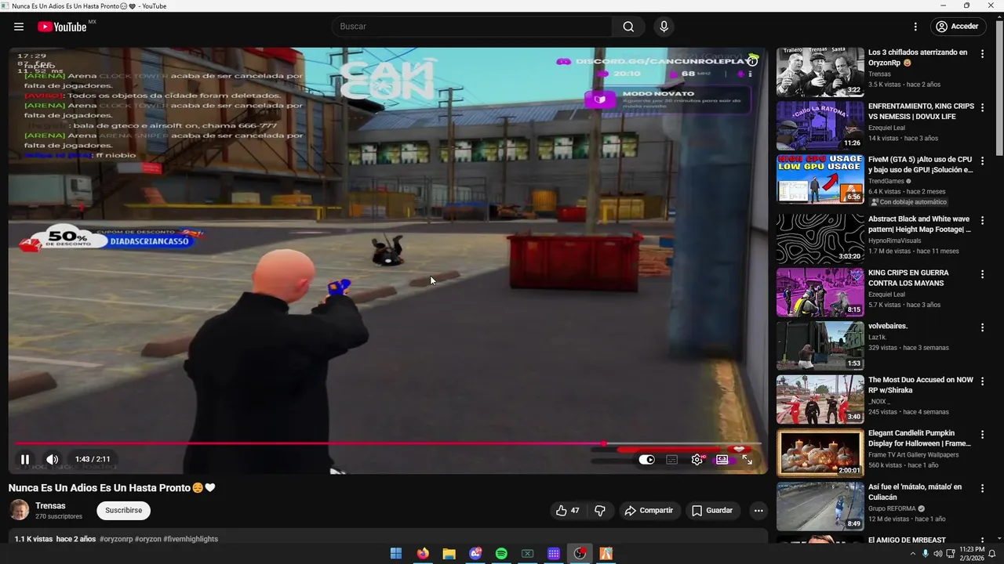Open Trensas channel name link
The height and width of the screenshot is (564, 1004).
[x=50, y=506]
